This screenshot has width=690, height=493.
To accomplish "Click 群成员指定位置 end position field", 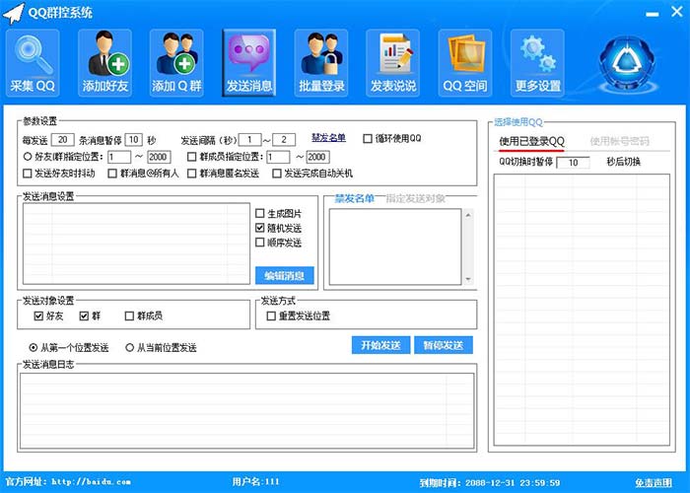I will click(x=317, y=157).
